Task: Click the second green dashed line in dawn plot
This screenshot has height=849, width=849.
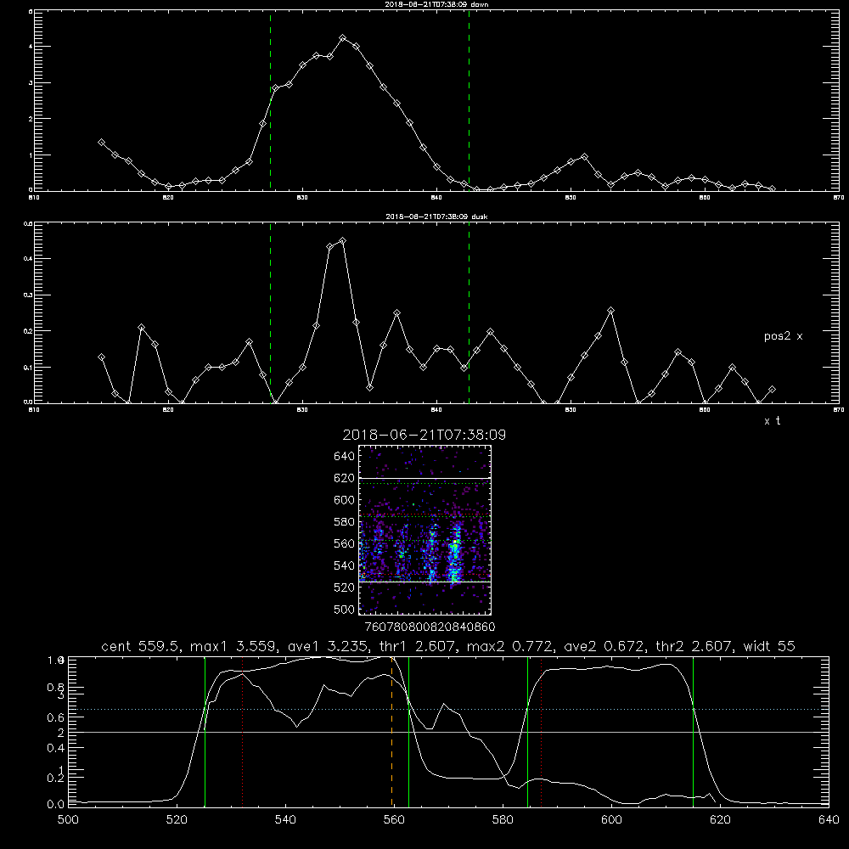Action: tap(469, 100)
